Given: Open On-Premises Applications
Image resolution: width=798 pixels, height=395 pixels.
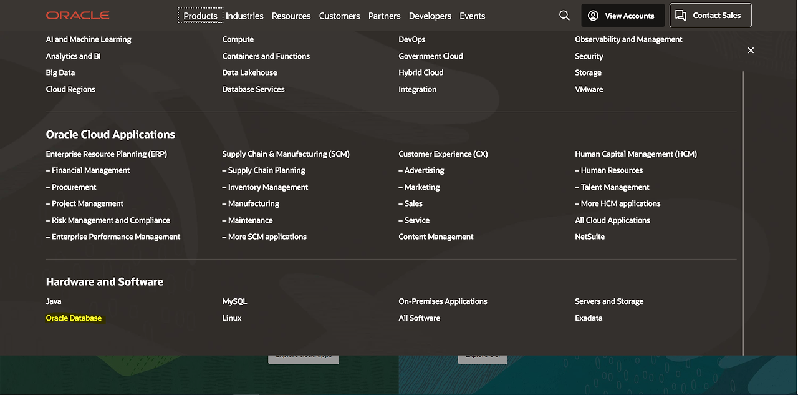Looking at the screenshot, I should pos(443,301).
